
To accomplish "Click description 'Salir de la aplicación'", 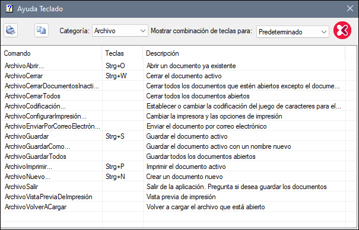I will (x=176, y=187).
